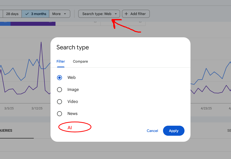Cancel the Search type dialog
Screen dimensions: 231x159
(x=152, y=130)
